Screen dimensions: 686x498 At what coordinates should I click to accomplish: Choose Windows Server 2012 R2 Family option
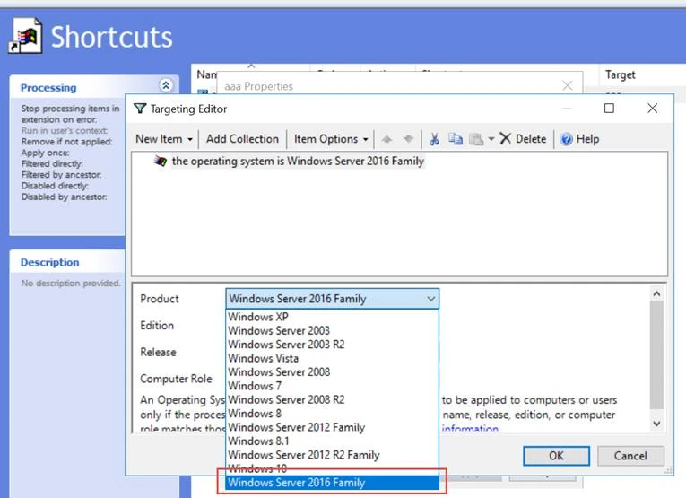tap(303, 455)
